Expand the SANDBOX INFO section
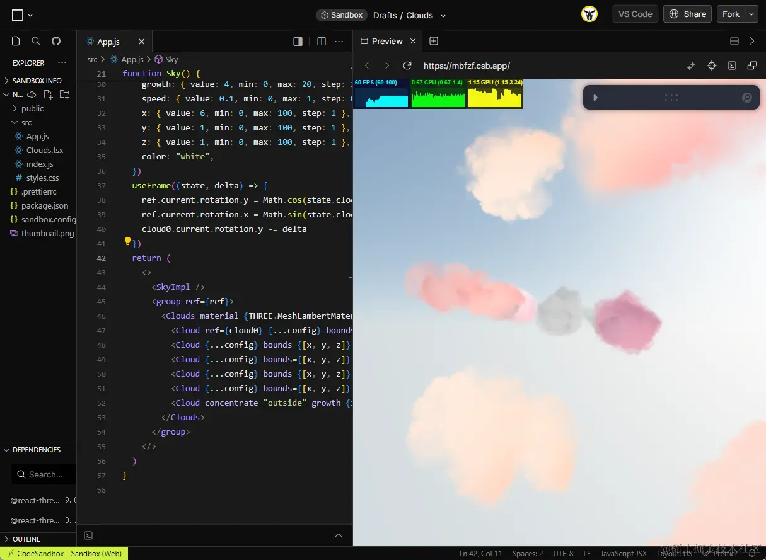Screen dimensions: 766x560 [x=38, y=81]
